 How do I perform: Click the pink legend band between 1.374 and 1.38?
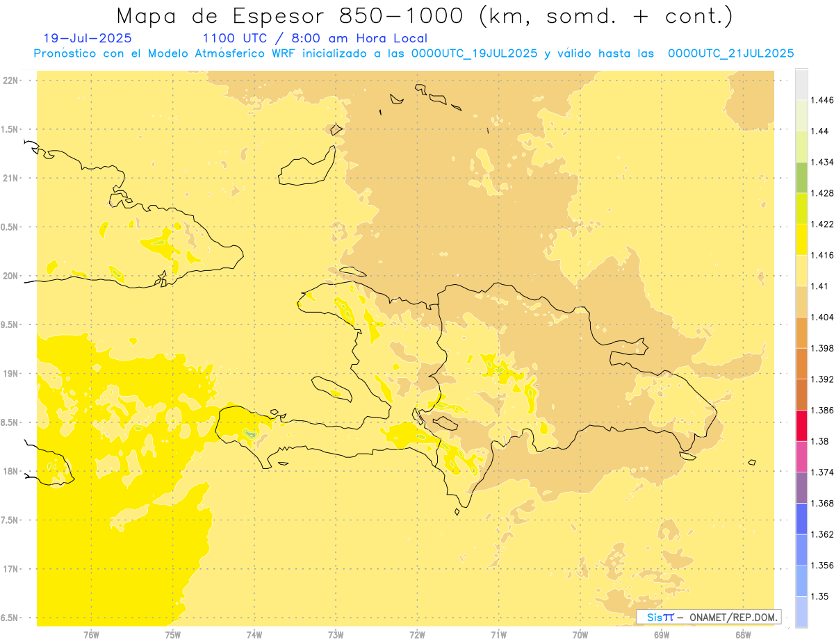[x=801, y=456]
